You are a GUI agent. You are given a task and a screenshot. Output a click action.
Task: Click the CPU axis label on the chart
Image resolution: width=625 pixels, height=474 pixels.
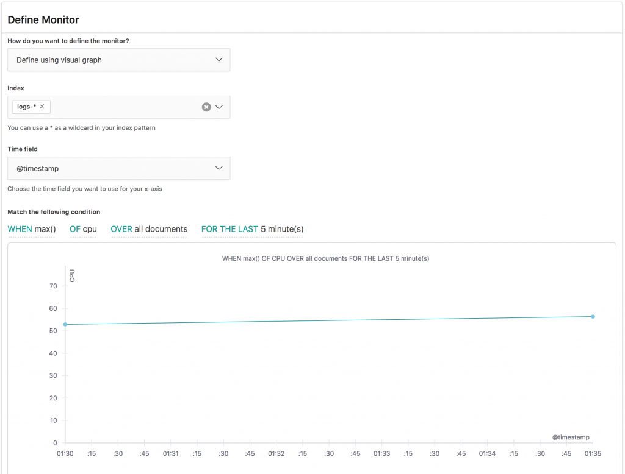(72, 276)
